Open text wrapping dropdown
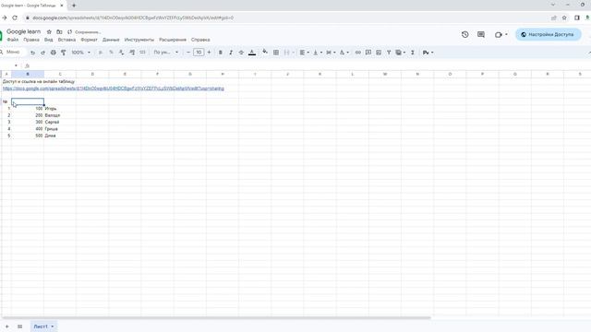This screenshot has width=591, height=332. tap(331, 53)
